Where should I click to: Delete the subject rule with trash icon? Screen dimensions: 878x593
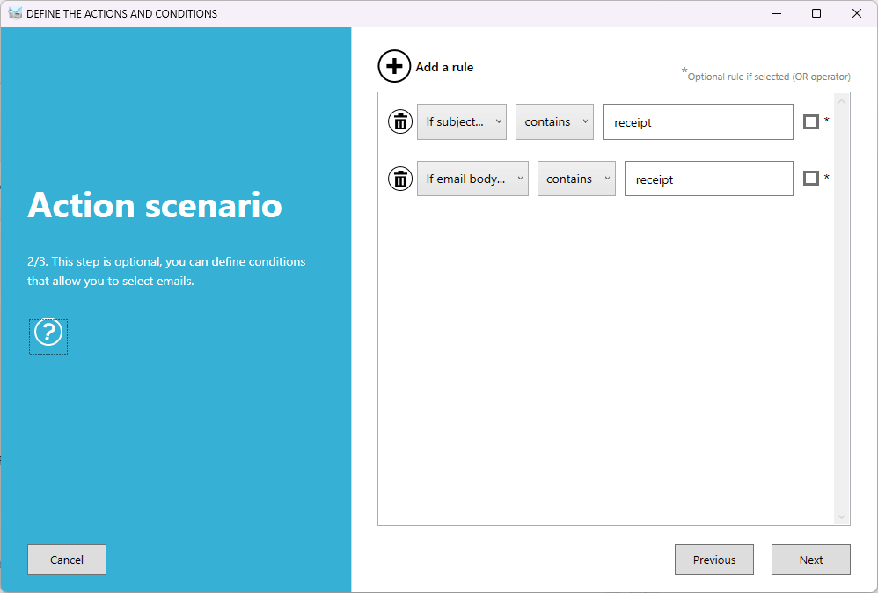click(x=400, y=121)
